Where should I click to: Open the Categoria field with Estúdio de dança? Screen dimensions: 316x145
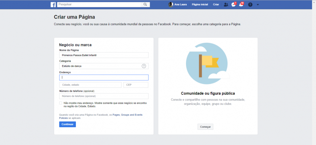(x=104, y=66)
